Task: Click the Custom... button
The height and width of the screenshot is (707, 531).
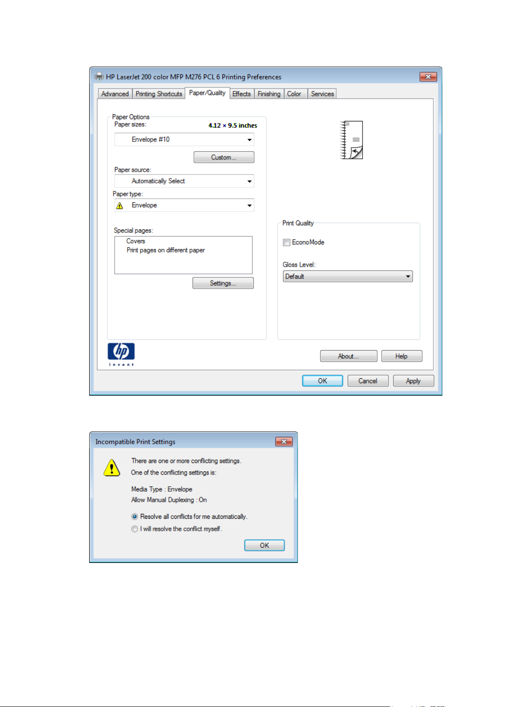Action: click(x=224, y=157)
